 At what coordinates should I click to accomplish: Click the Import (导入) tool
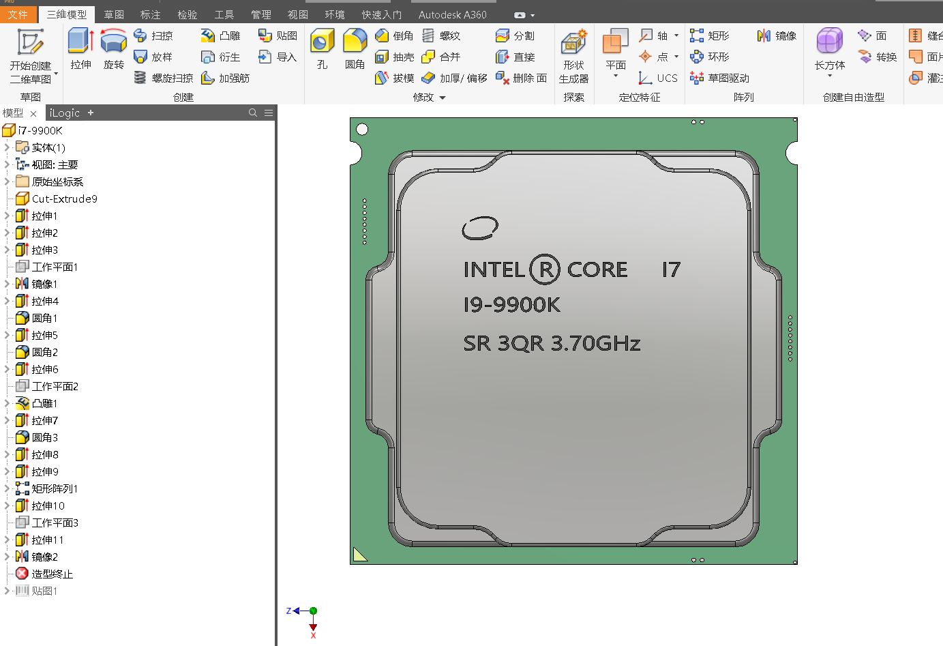[278, 57]
